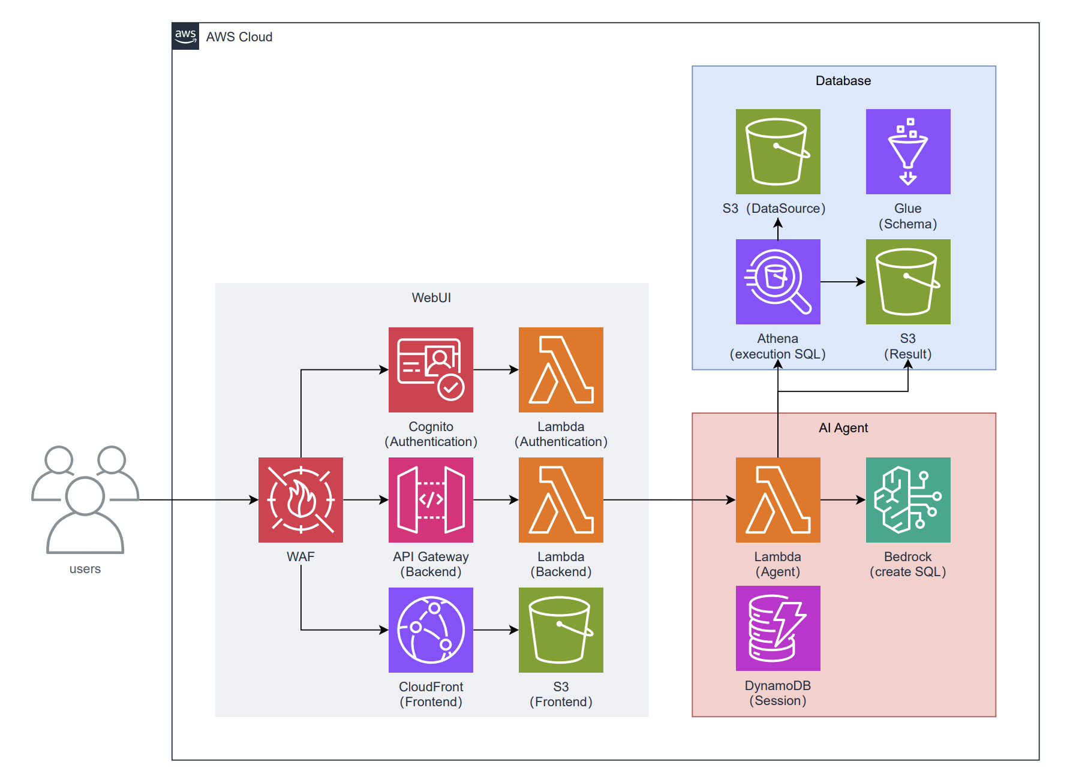The width and height of the screenshot is (1070, 783).
Task: Select the WebUI group title
Action: (x=431, y=297)
